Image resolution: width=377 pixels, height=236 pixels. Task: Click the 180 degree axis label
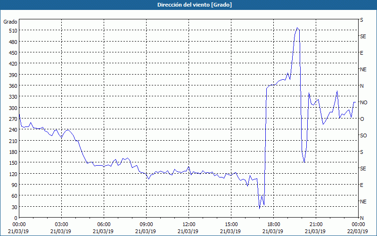point(13,152)
